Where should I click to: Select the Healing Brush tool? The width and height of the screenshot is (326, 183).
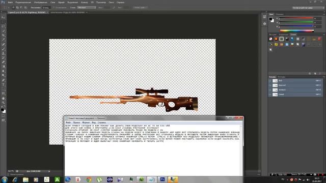tap(3, 44)
